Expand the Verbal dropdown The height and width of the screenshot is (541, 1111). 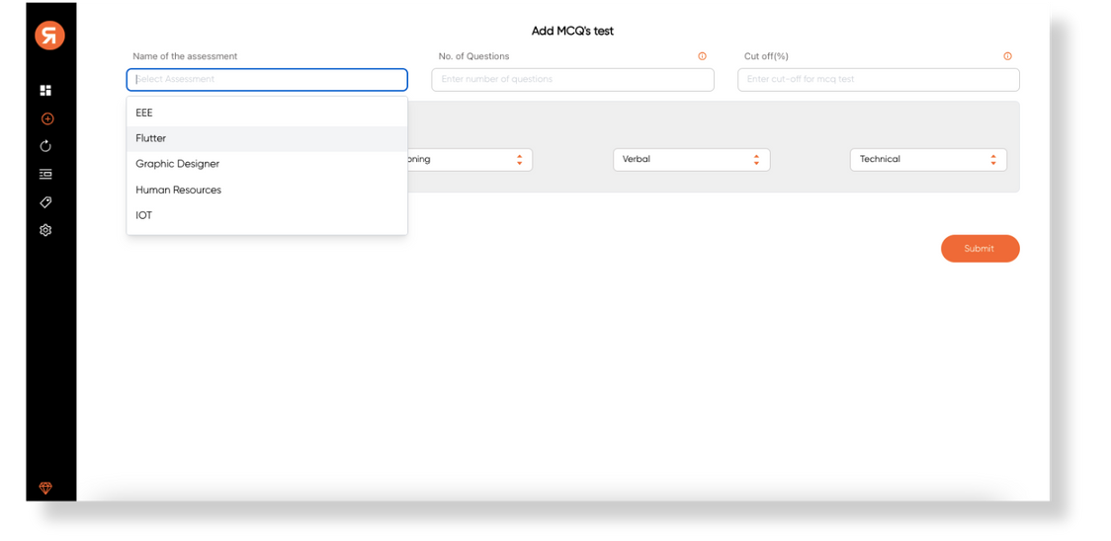pyautogui.click(x=691, y=159)
